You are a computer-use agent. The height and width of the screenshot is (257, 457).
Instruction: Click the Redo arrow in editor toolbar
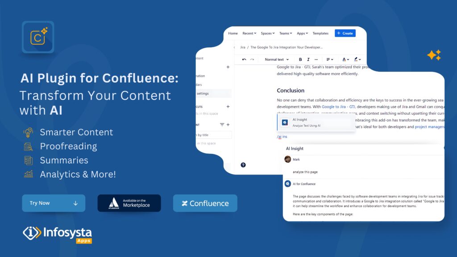click(252, 59)
